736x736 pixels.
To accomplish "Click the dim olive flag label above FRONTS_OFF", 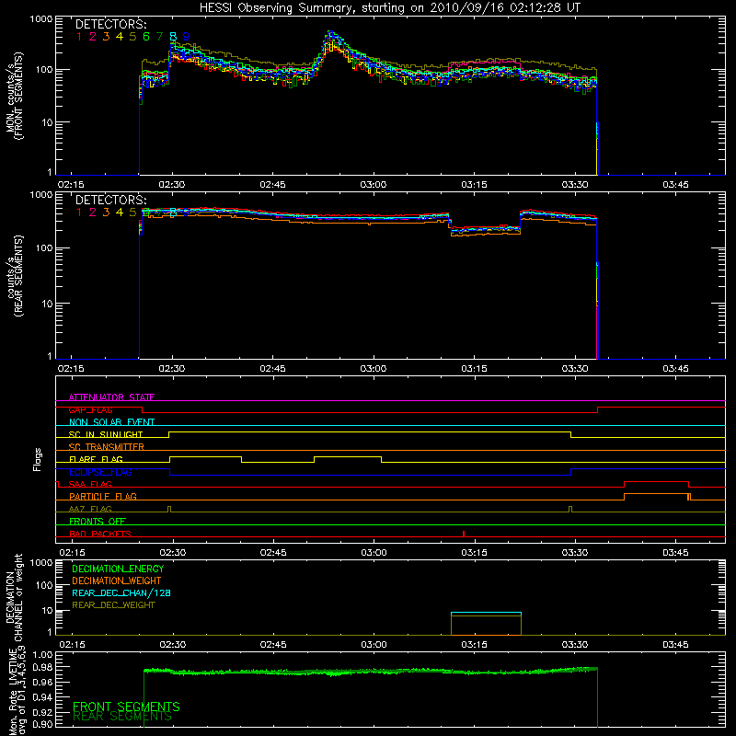I will 90,509.
